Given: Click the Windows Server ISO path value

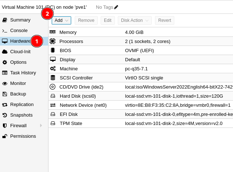Looking at the screenshot, I should pos(179,87).
